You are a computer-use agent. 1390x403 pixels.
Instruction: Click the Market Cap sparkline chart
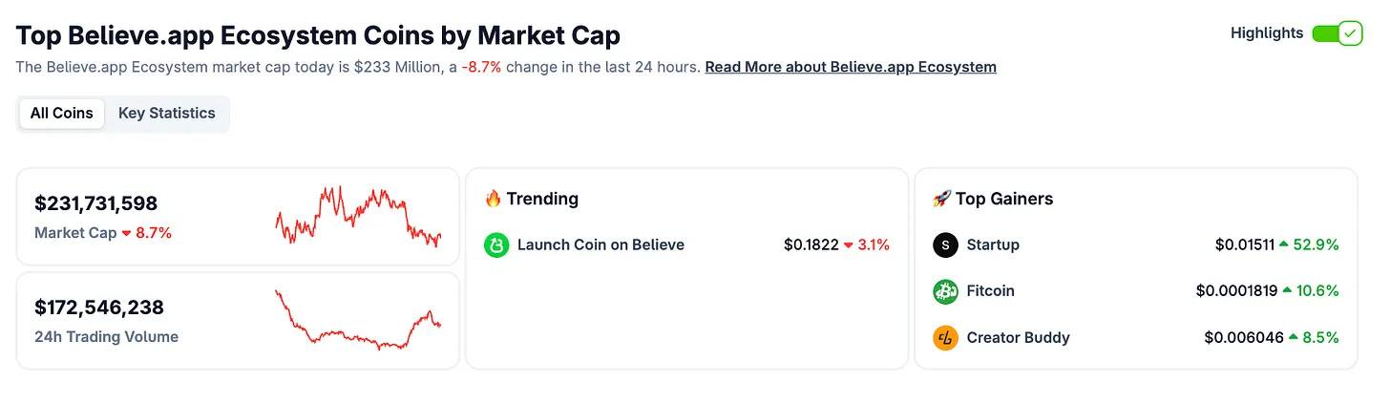point(359,217)
